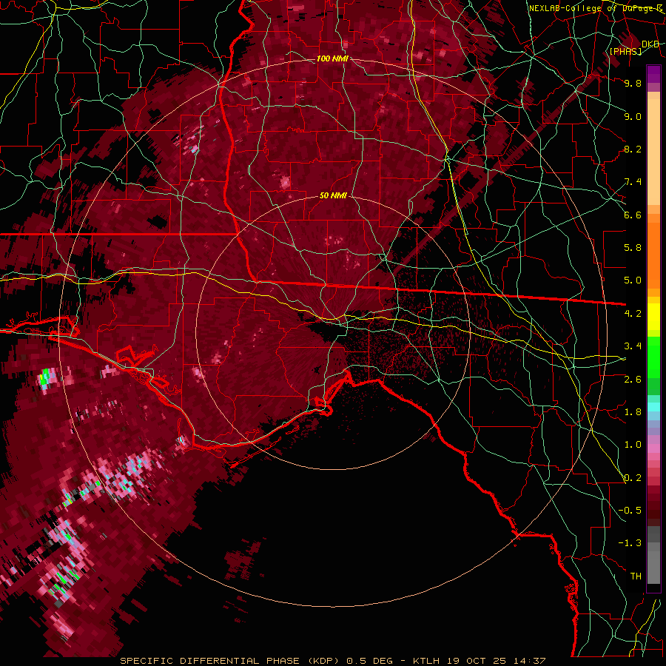The image size is (666, 666).
Task: Click the 1.0 legend value label
Action: tap(633, 445)
